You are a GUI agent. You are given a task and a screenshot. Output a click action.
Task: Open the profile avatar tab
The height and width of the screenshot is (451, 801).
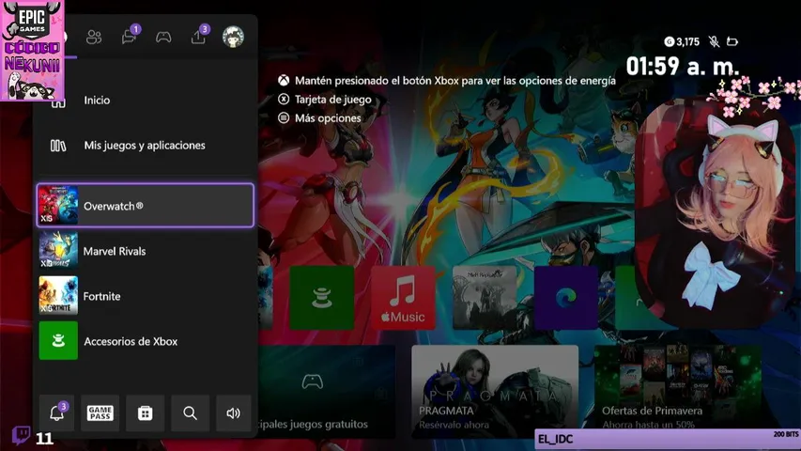coord(233,37)
